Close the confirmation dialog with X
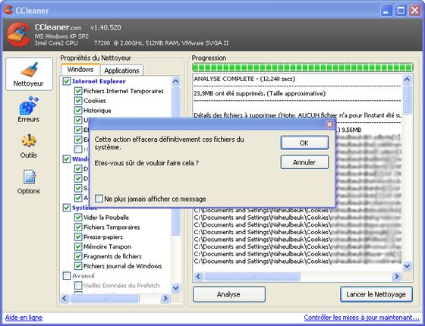Image resolution: width=425 pixels, height=326 pixels. [x=329, y=124]
